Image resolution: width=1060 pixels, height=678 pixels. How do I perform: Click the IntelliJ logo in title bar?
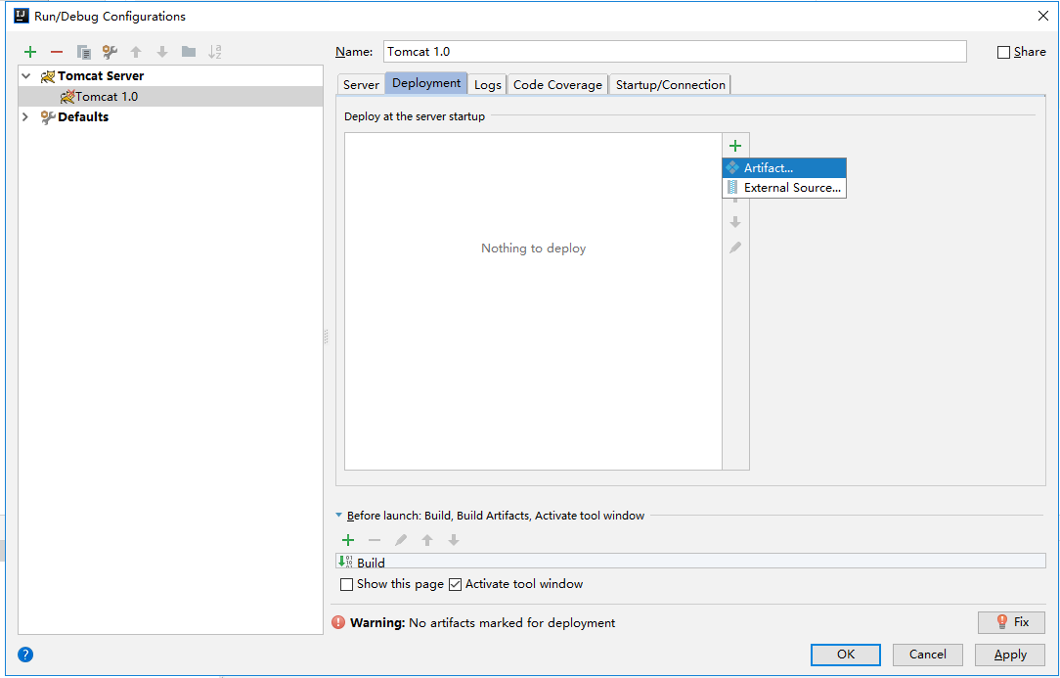(22, 16)
